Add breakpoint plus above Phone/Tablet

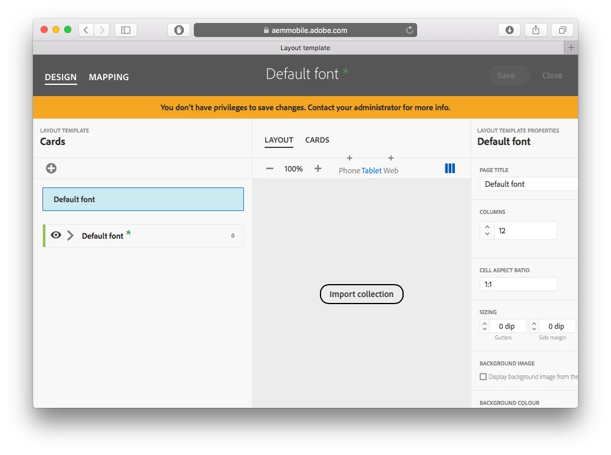(349, 158)
